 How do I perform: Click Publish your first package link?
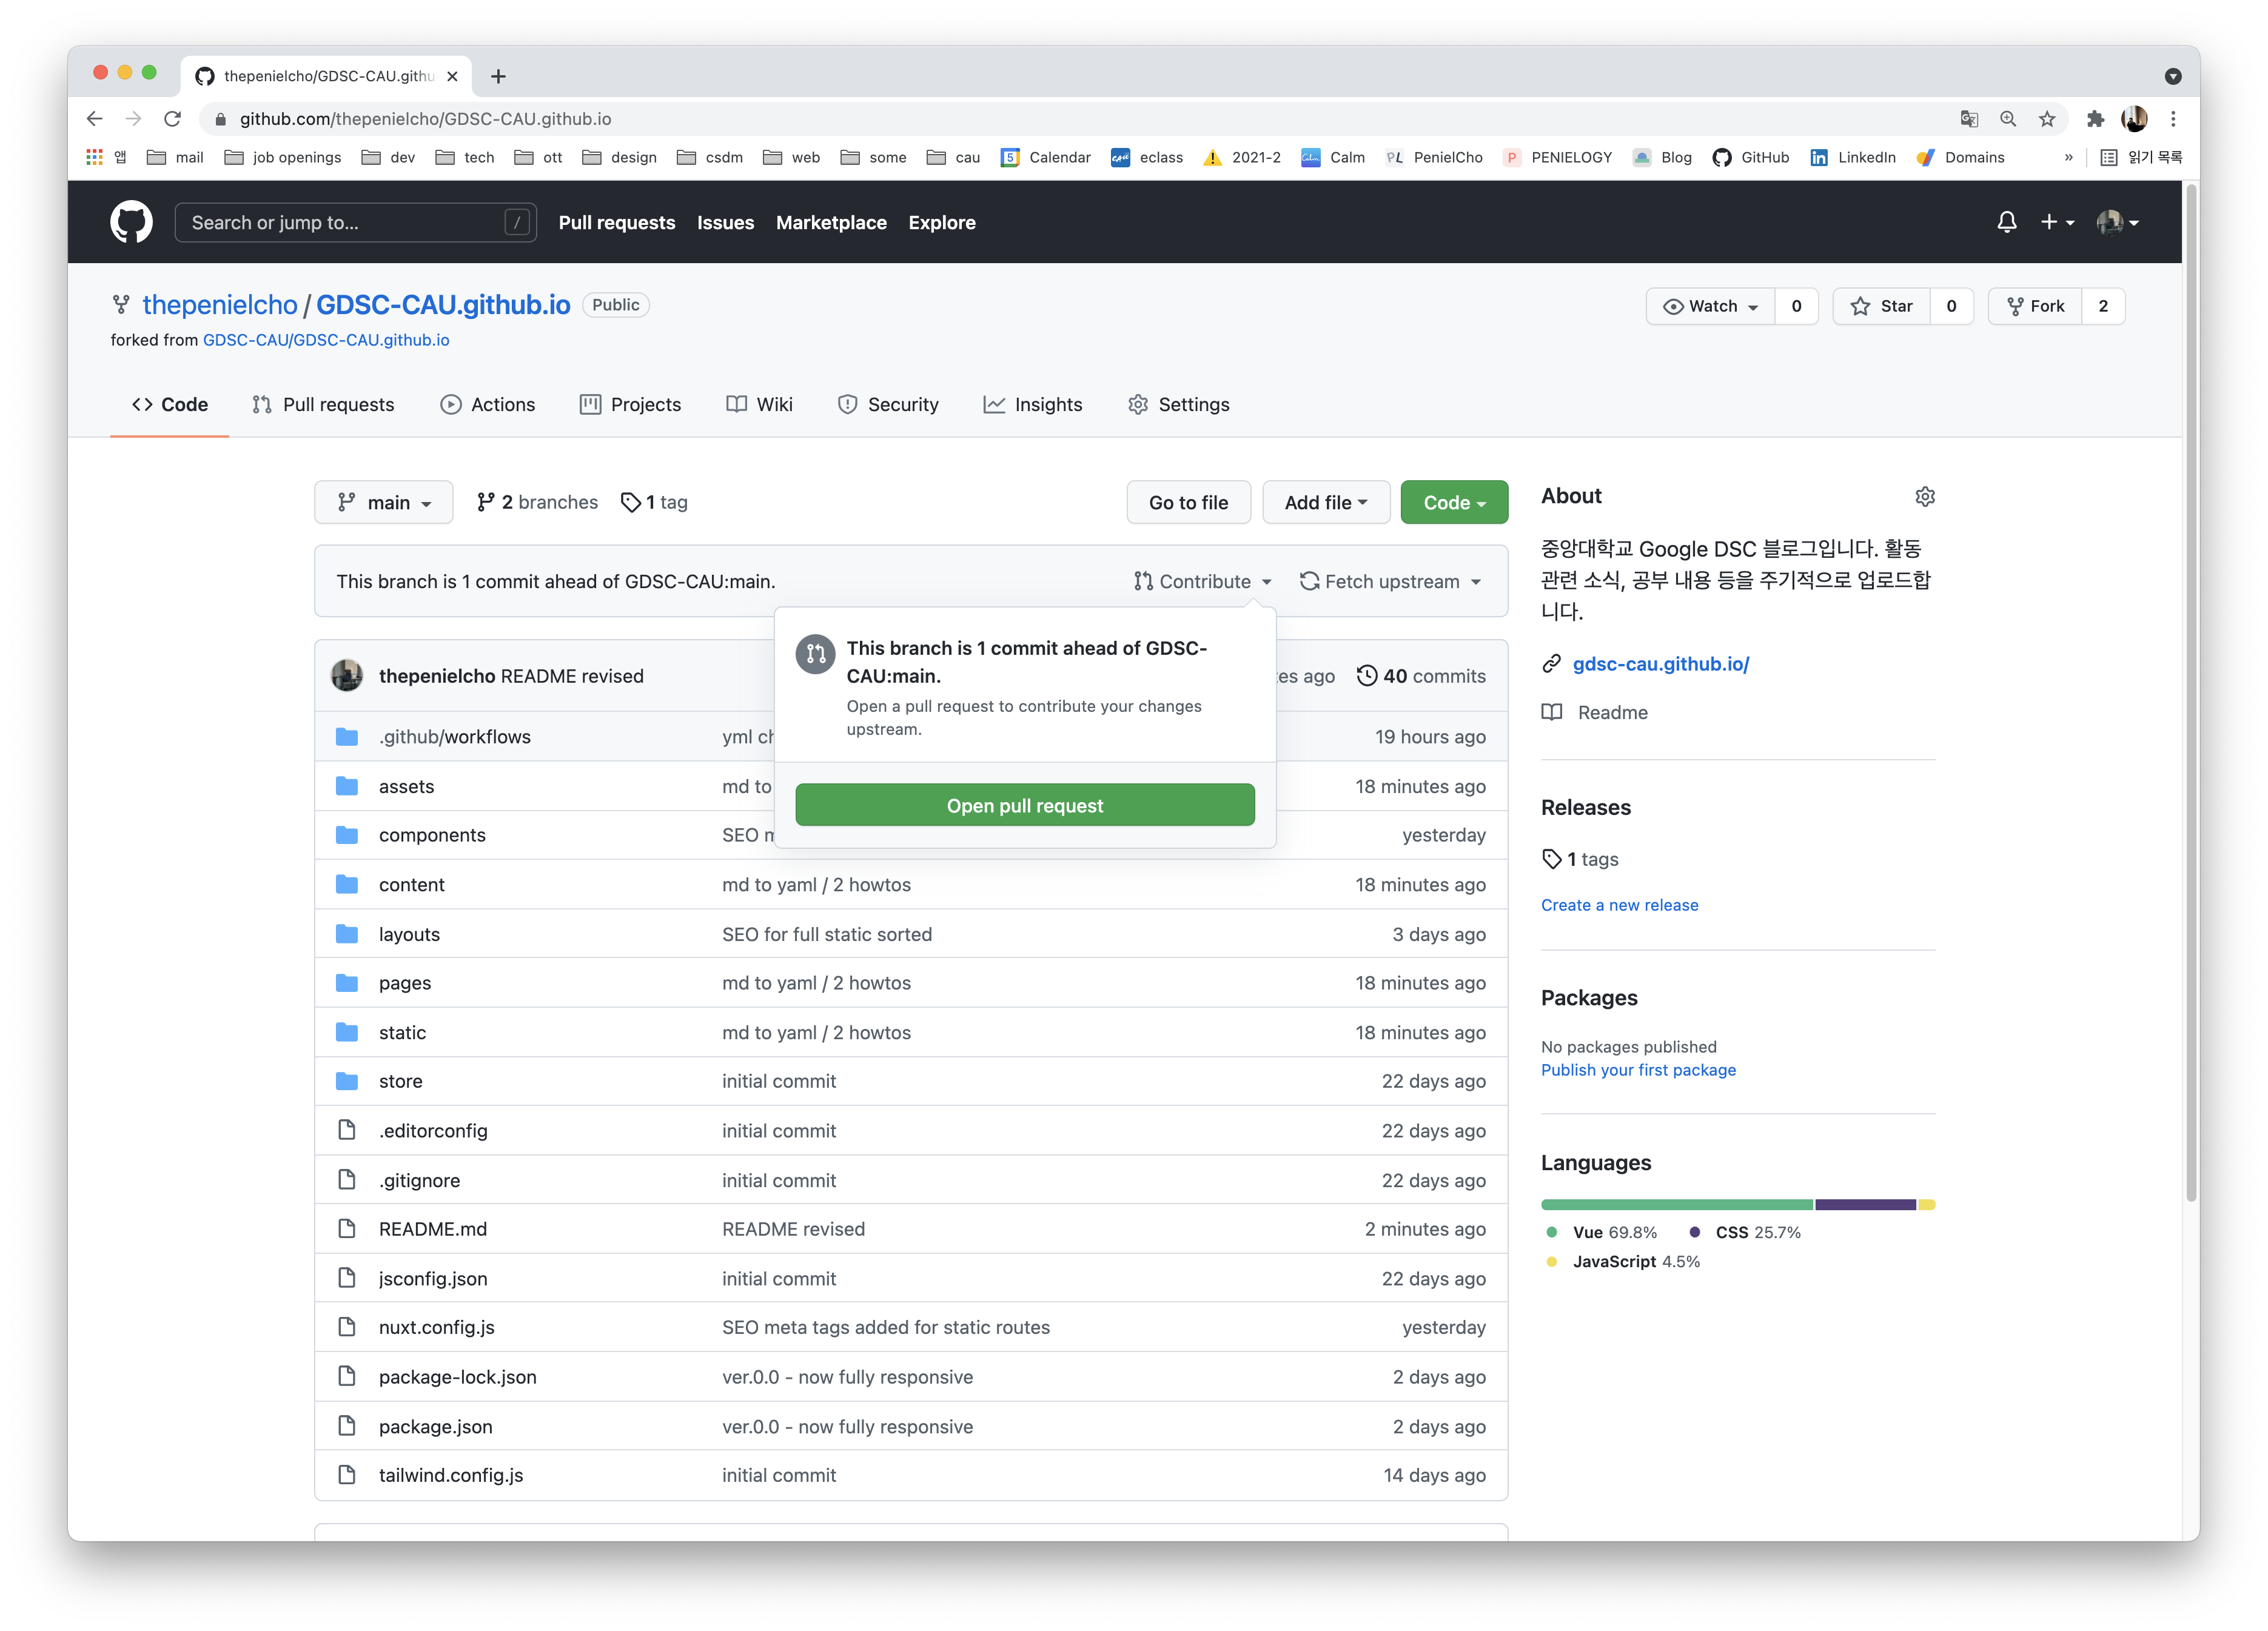(1638, 1070)
